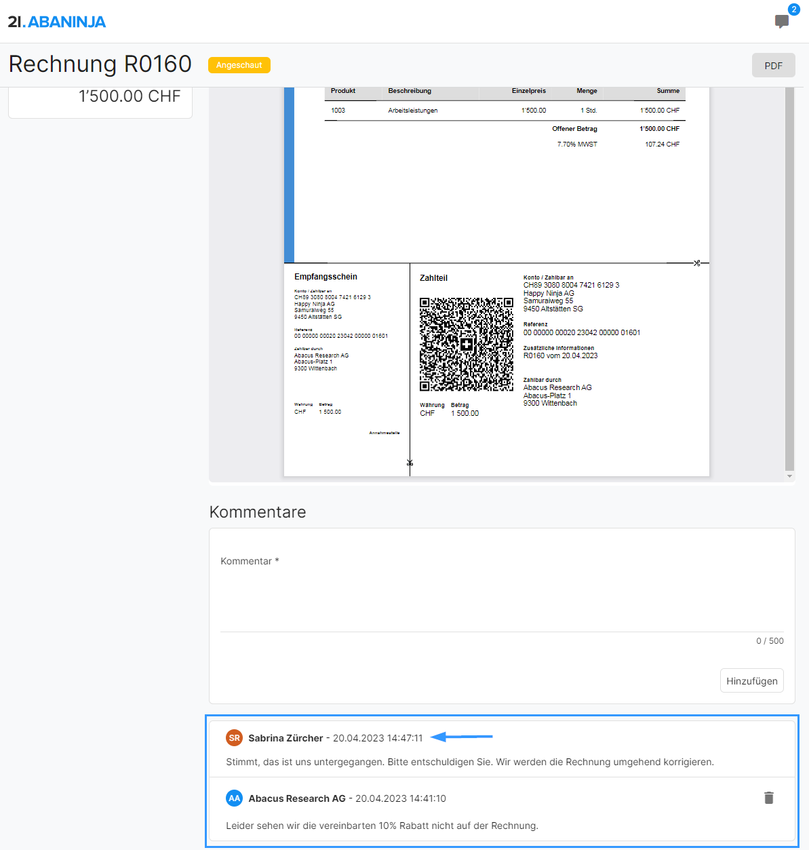This screenshot has height=850, width=809.
Task: Click the 1'500.00 CHF amount card
Action: point(100,102)
